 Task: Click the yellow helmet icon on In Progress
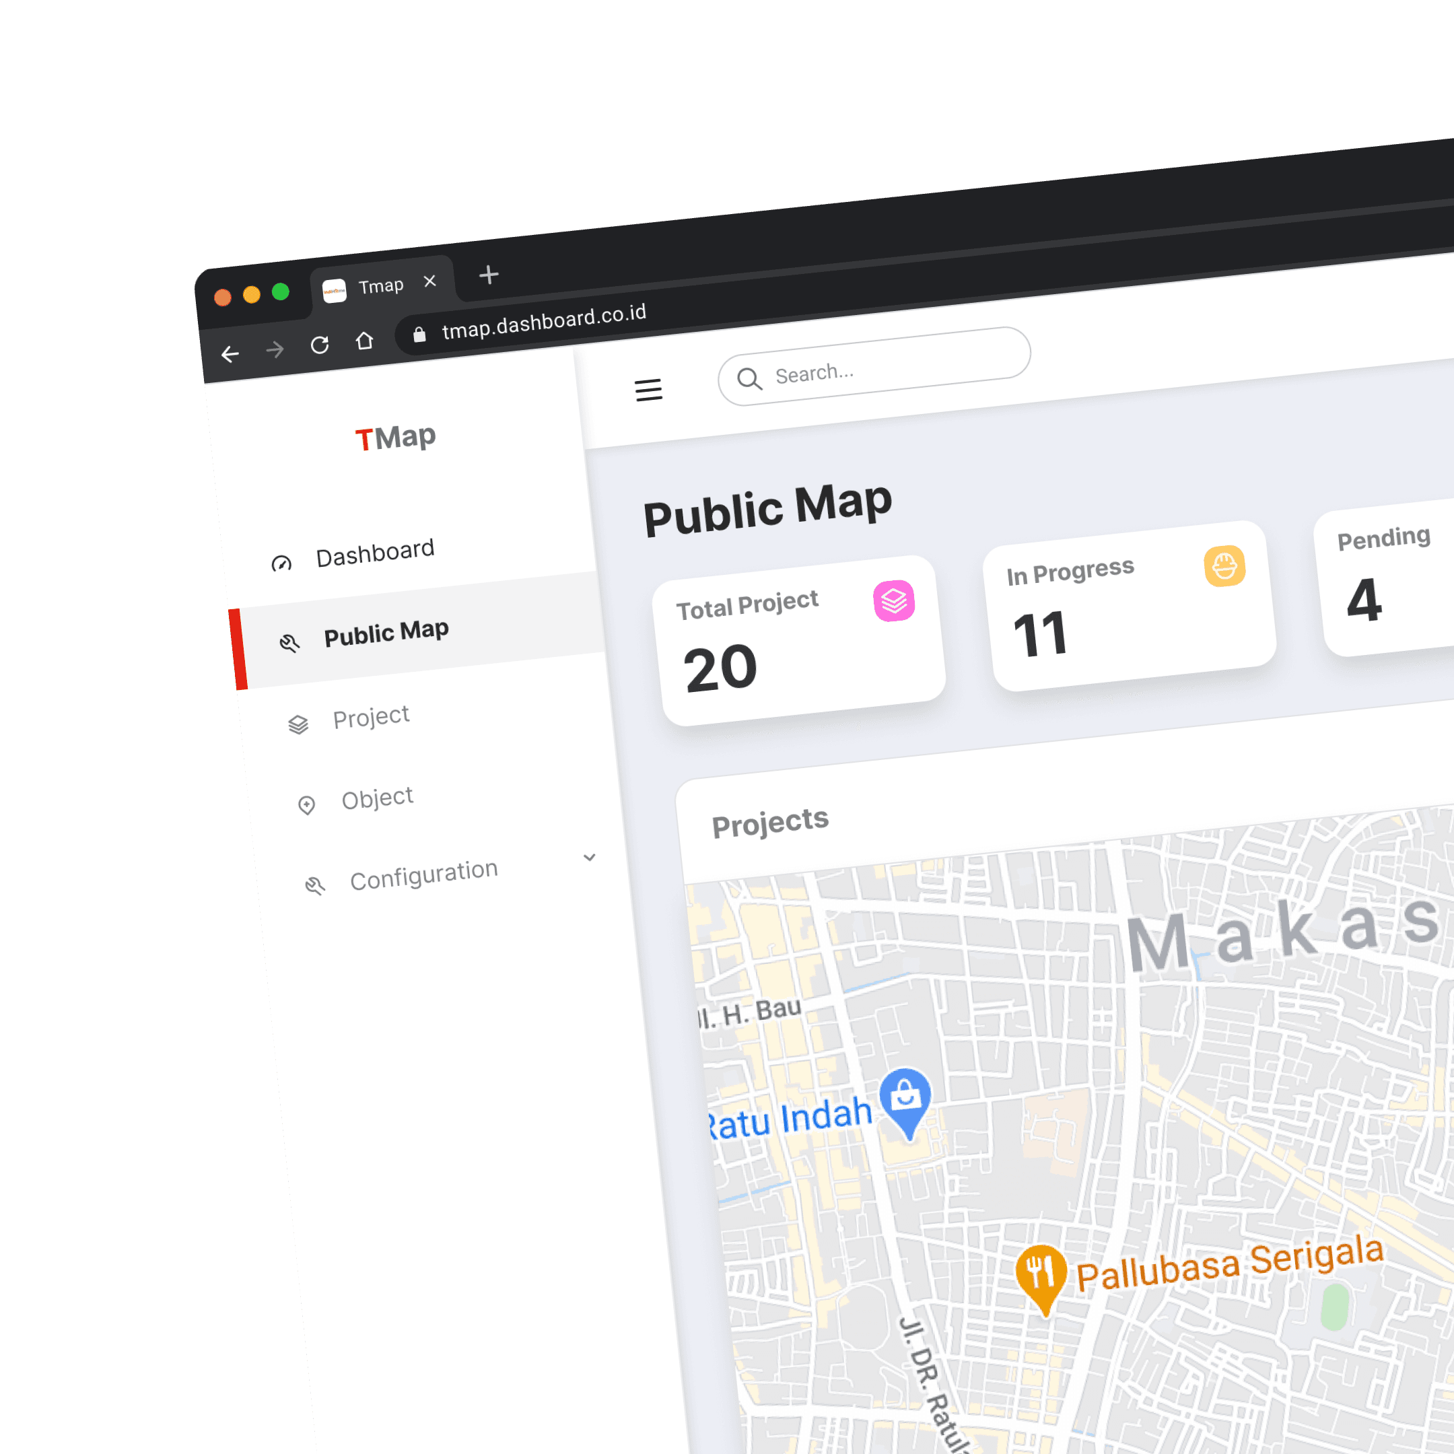1224,566
